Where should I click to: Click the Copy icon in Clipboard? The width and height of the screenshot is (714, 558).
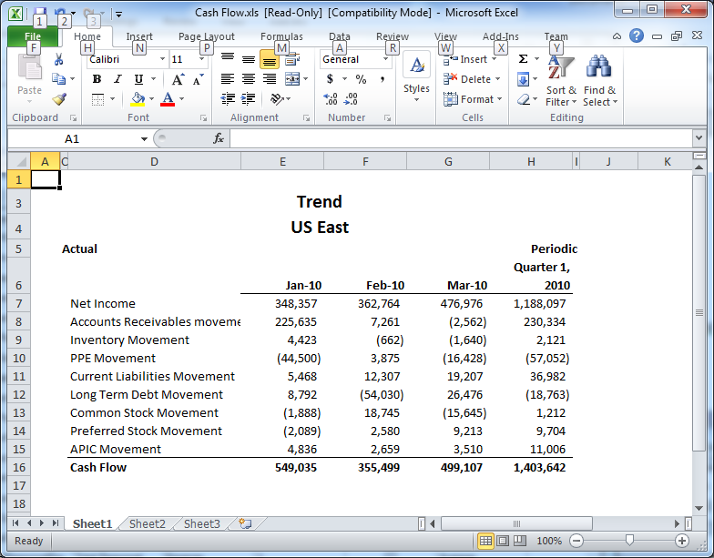pos(58,78)
